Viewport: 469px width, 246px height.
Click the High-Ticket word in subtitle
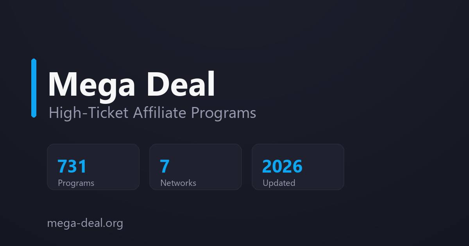89,113
